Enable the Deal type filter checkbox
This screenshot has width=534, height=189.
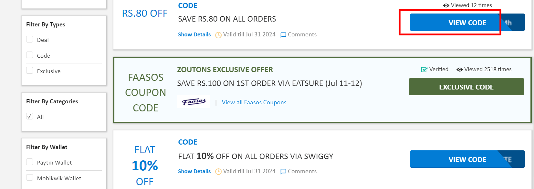[x=30, y=39]
